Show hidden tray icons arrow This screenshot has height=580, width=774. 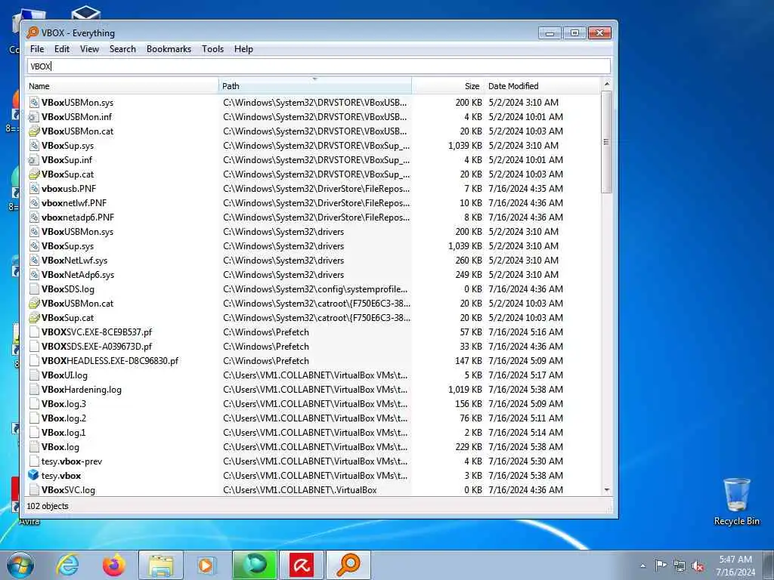point(642,566)
